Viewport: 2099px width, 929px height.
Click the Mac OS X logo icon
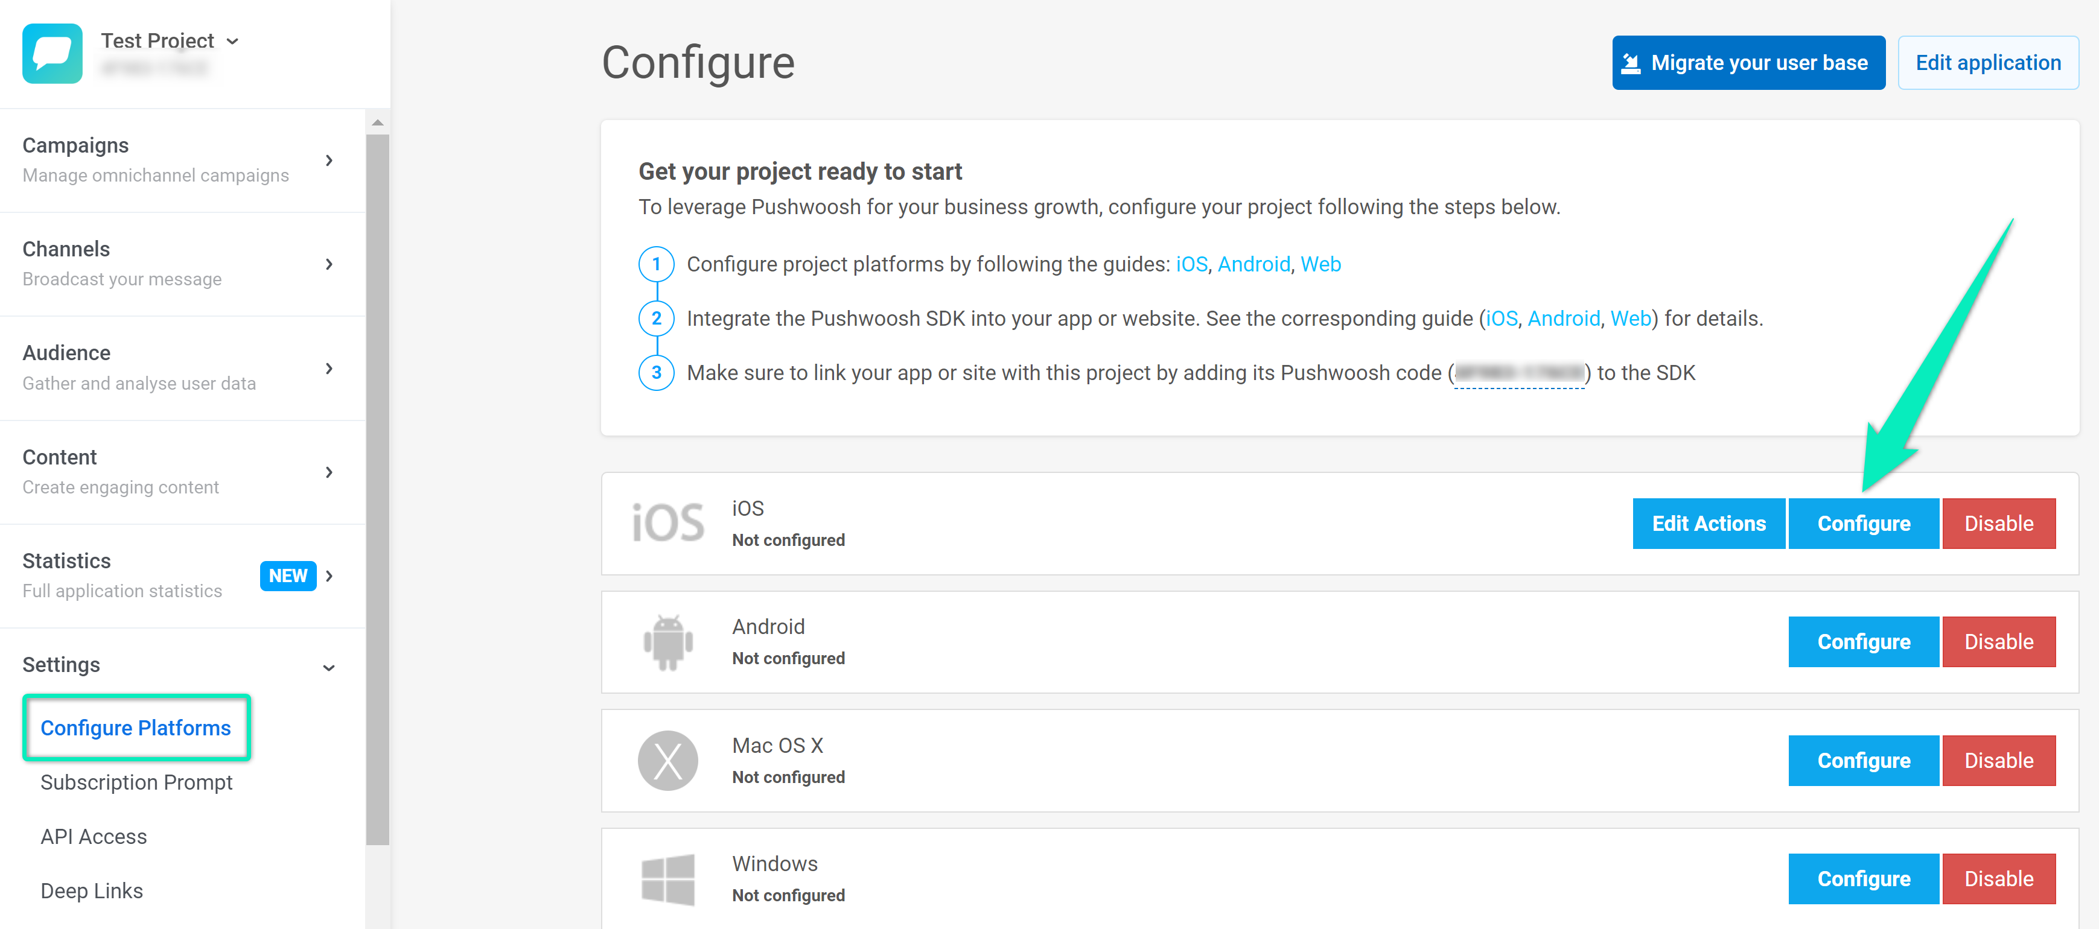coord(667,759)
